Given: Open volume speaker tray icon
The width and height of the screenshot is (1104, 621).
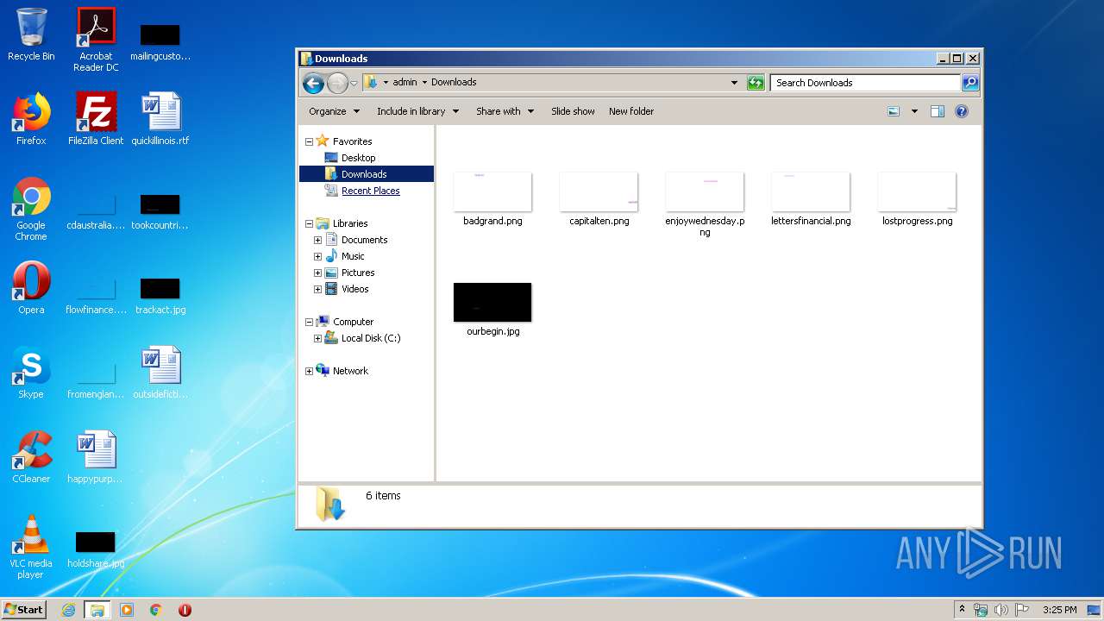Looking at the screenshot, I should click(x=1001, y=610).
